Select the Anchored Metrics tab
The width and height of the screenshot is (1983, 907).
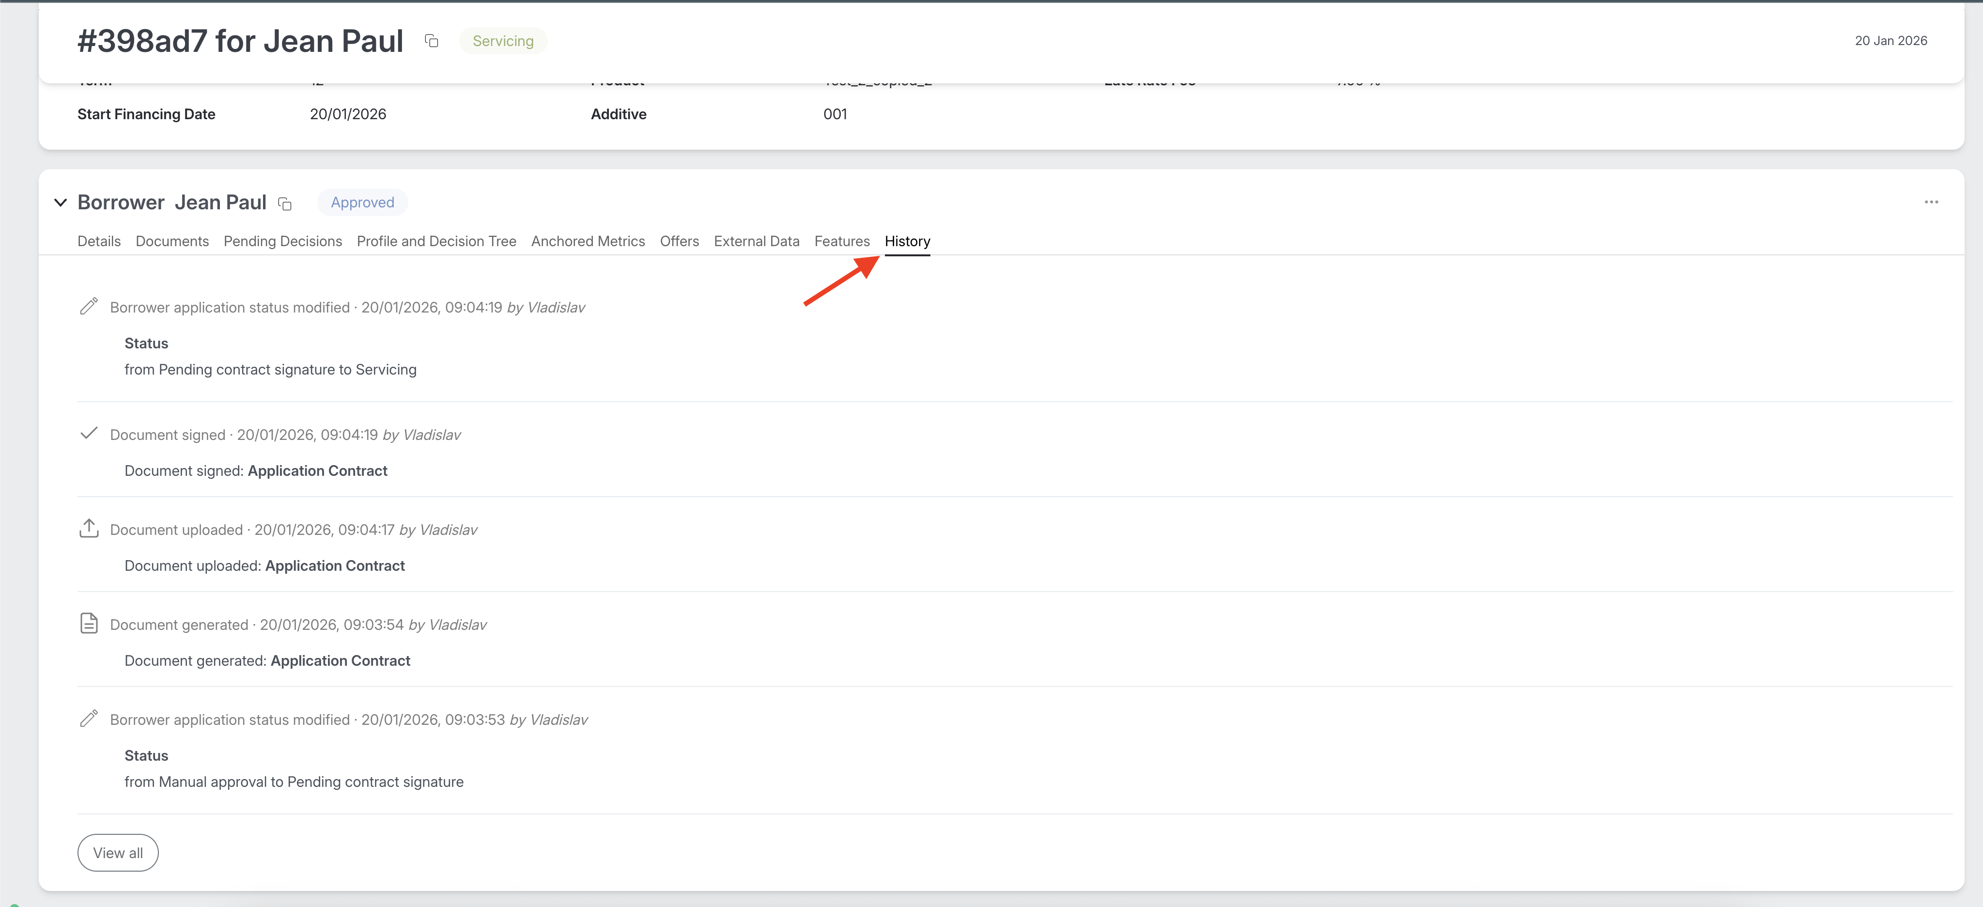click(x=588, y=241)
